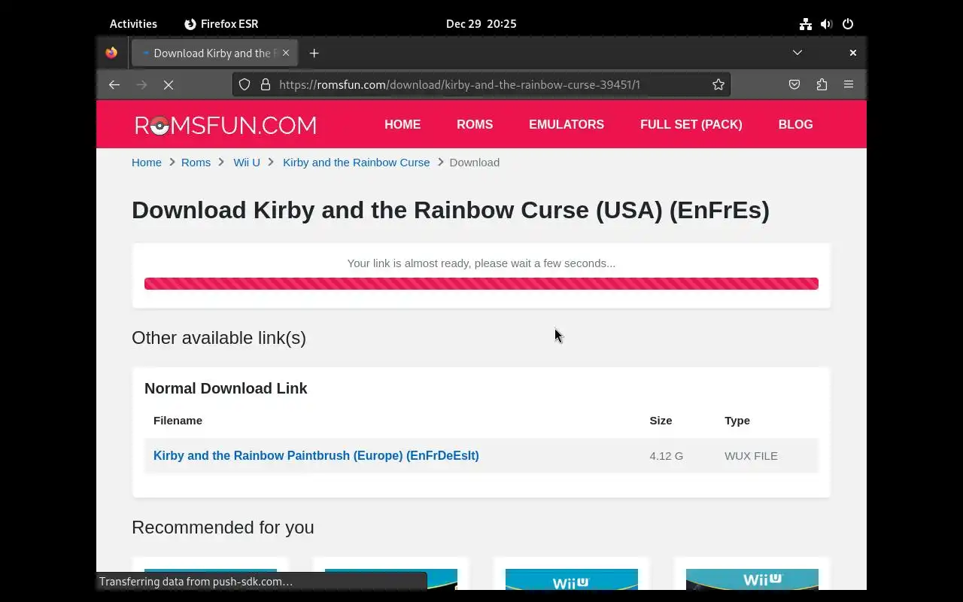963x602 pixels.
Task: Open the list all tabs chevron
Action: point(797,53)
